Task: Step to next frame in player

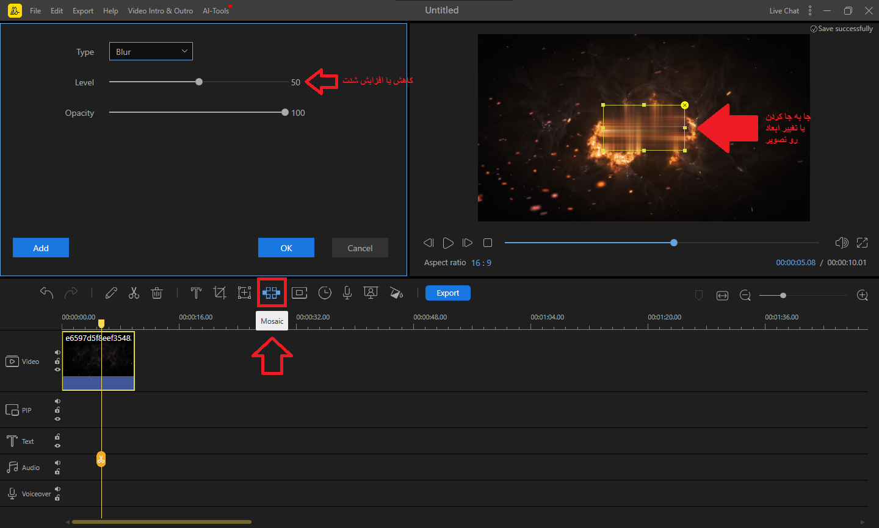Action: (468, 243)
